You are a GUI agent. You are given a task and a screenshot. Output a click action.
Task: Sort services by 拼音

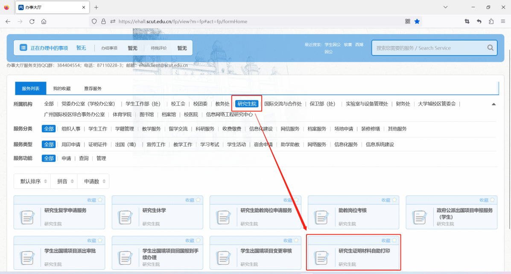(64, 181)
